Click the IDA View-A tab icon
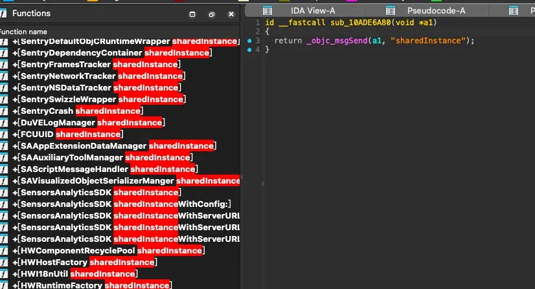The height and width of the screenshot is (289, 535). [267, 11]
